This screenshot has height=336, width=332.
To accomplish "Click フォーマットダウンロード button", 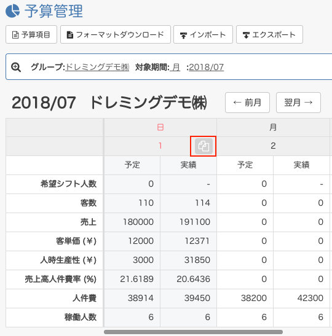I will point(116,34).
